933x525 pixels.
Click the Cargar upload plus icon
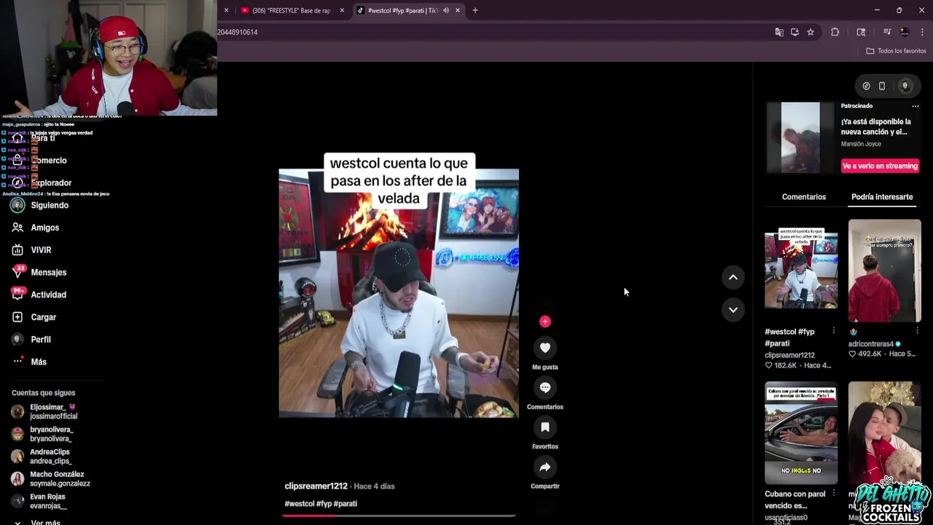[17, 317]
